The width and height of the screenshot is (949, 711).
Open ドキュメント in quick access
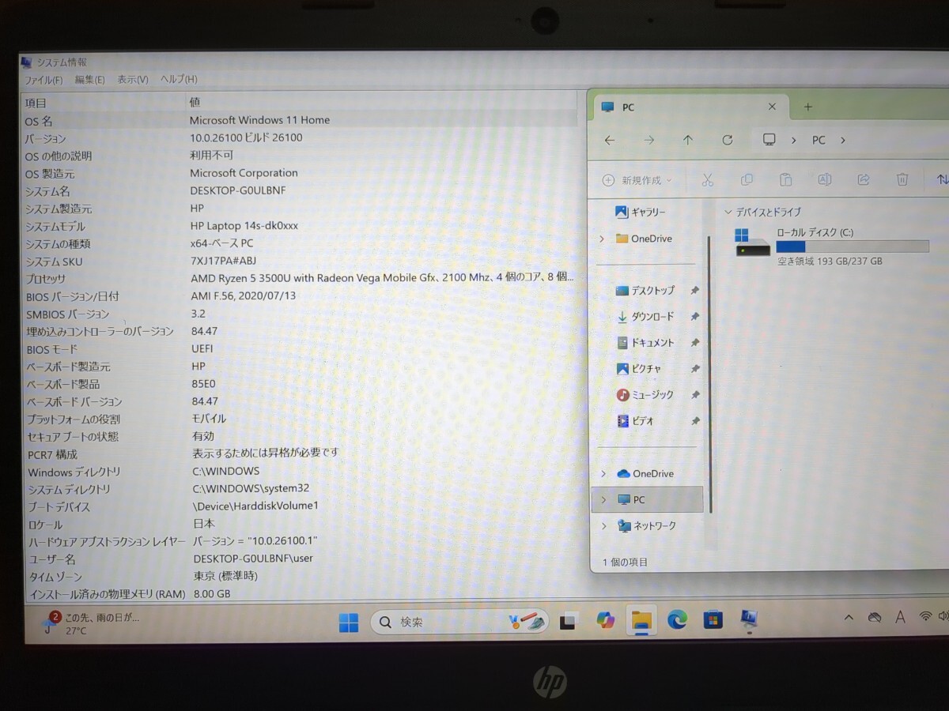point(645,343)
